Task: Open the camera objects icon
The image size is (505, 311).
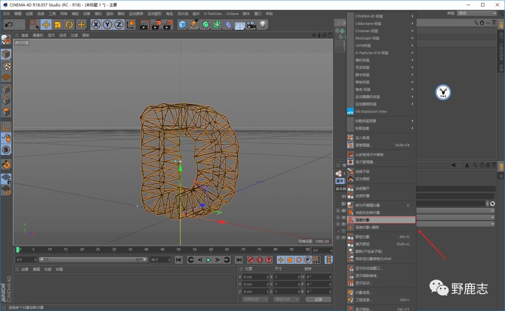Action: pyautogui.click(x=252, y=24)
